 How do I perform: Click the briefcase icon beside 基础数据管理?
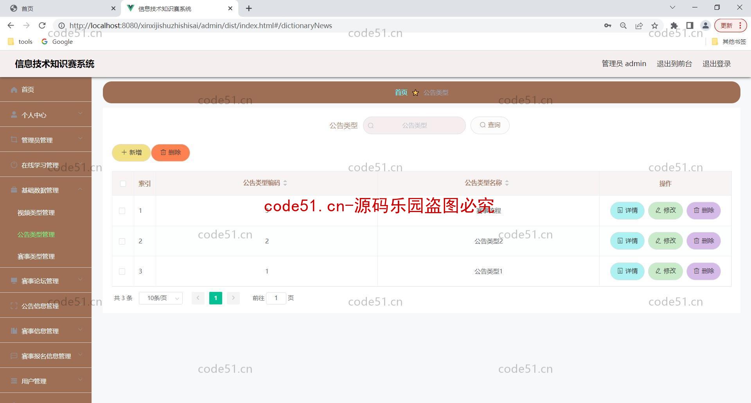pyautogui.click(x=14, y=190)
